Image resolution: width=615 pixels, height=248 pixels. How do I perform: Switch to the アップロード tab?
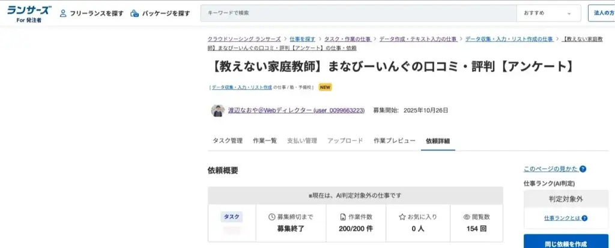point(345,141)
